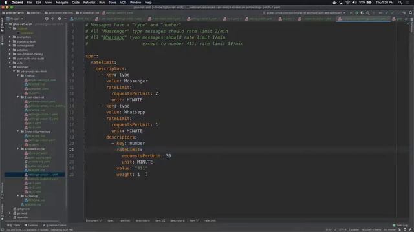The width and height of the screenshot is (414, 232).
Task: Open the run configuration dropdown
Action: (304, 13)
